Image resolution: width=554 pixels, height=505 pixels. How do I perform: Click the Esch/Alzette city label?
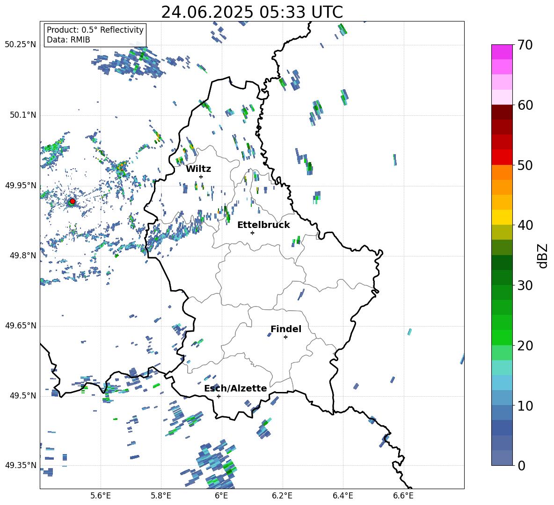coord(235,388)
